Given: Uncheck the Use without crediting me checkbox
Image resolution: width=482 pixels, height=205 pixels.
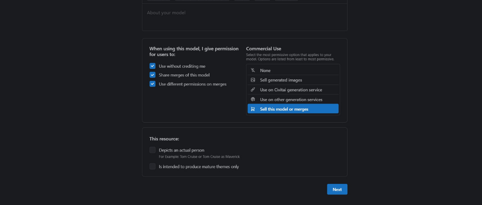Looking at the screenshot, I should tap(153, 66).
